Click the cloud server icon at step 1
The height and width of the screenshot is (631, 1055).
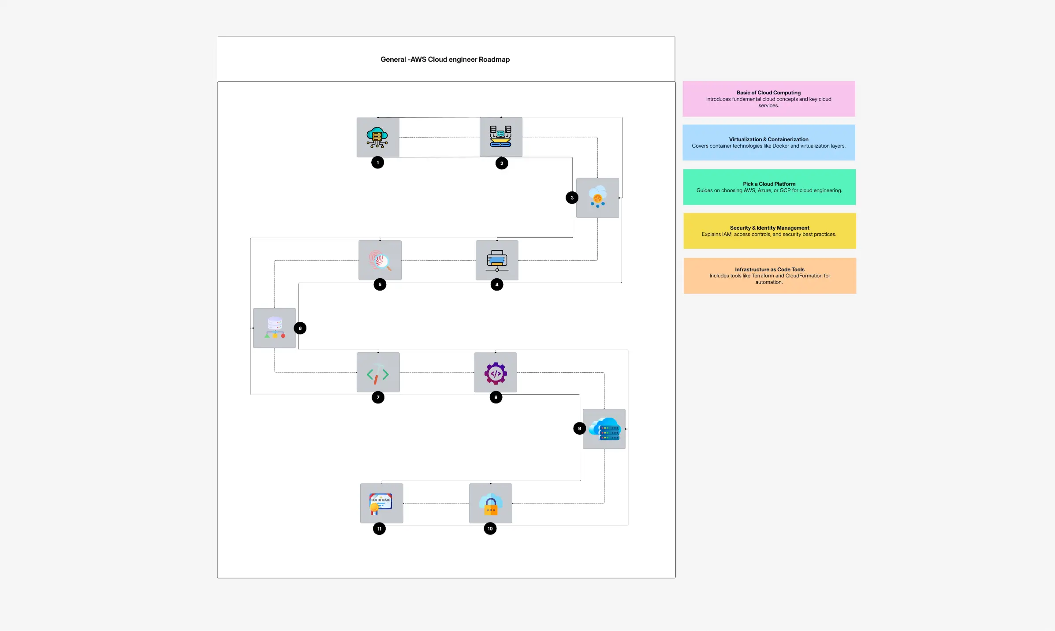(x=377, y=137)
